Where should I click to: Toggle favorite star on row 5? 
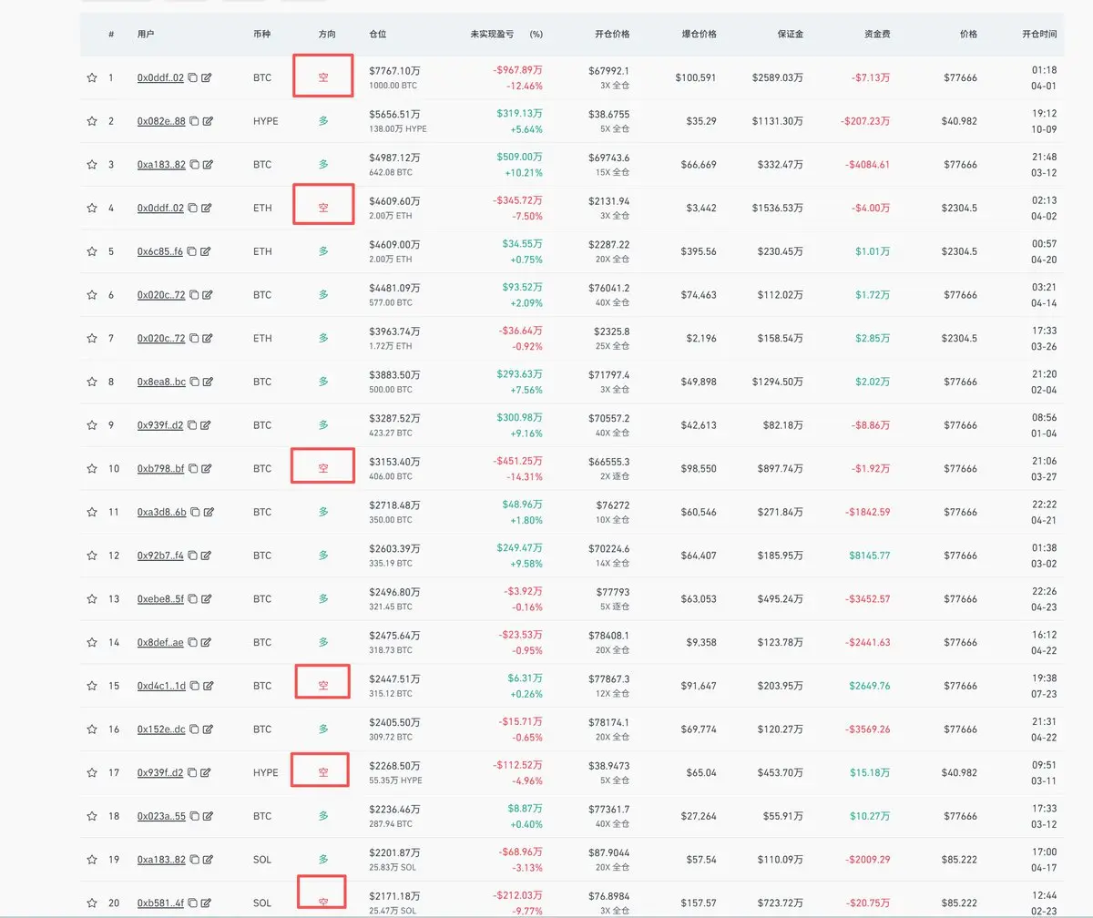(x=91, y=251)
